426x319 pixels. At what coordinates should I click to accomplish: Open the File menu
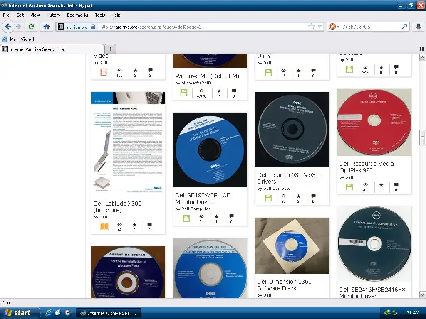(x=6, y=15)
